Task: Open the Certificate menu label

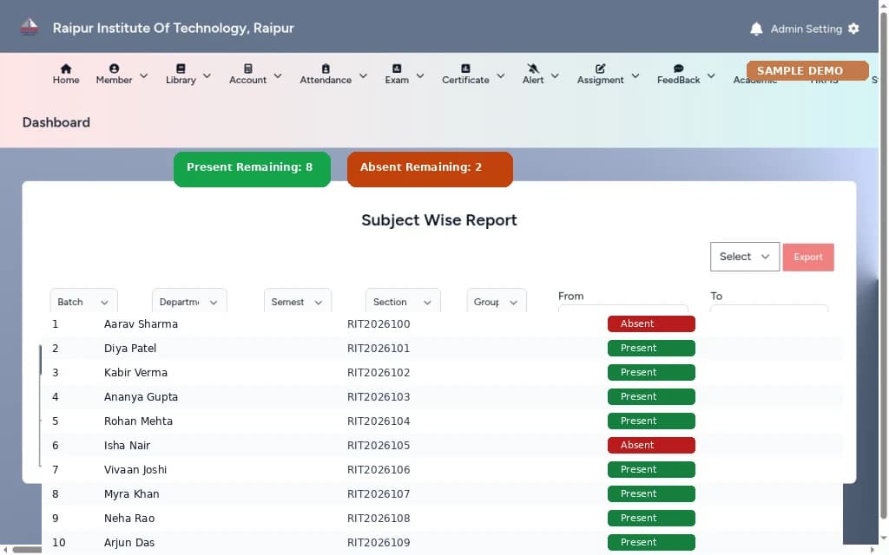Action: click(465, 81)
